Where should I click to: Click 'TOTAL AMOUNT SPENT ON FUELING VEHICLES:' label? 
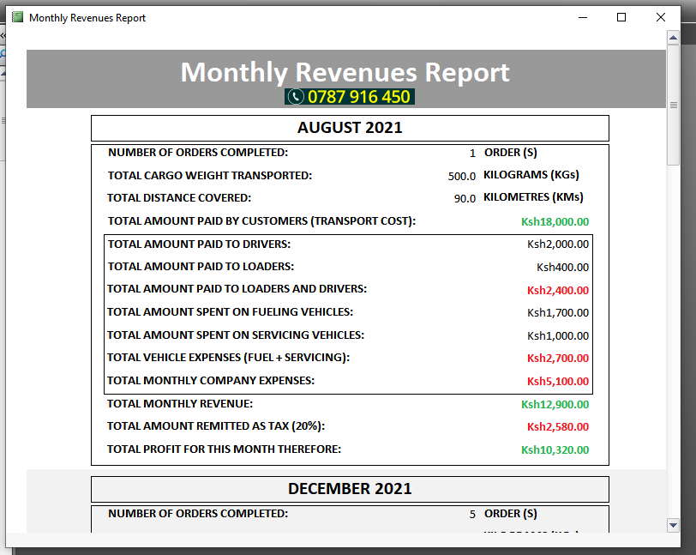[x=231, y=312]
